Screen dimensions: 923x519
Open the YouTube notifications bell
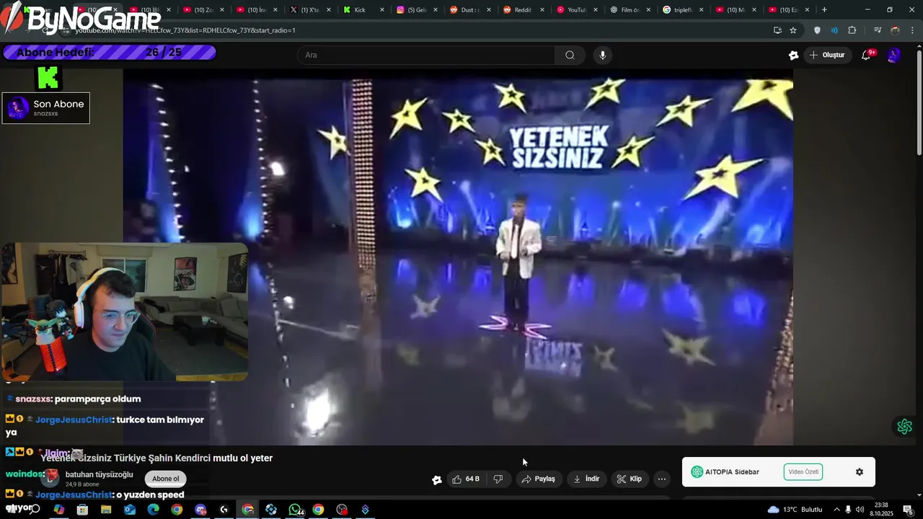[x=867, y=55]
